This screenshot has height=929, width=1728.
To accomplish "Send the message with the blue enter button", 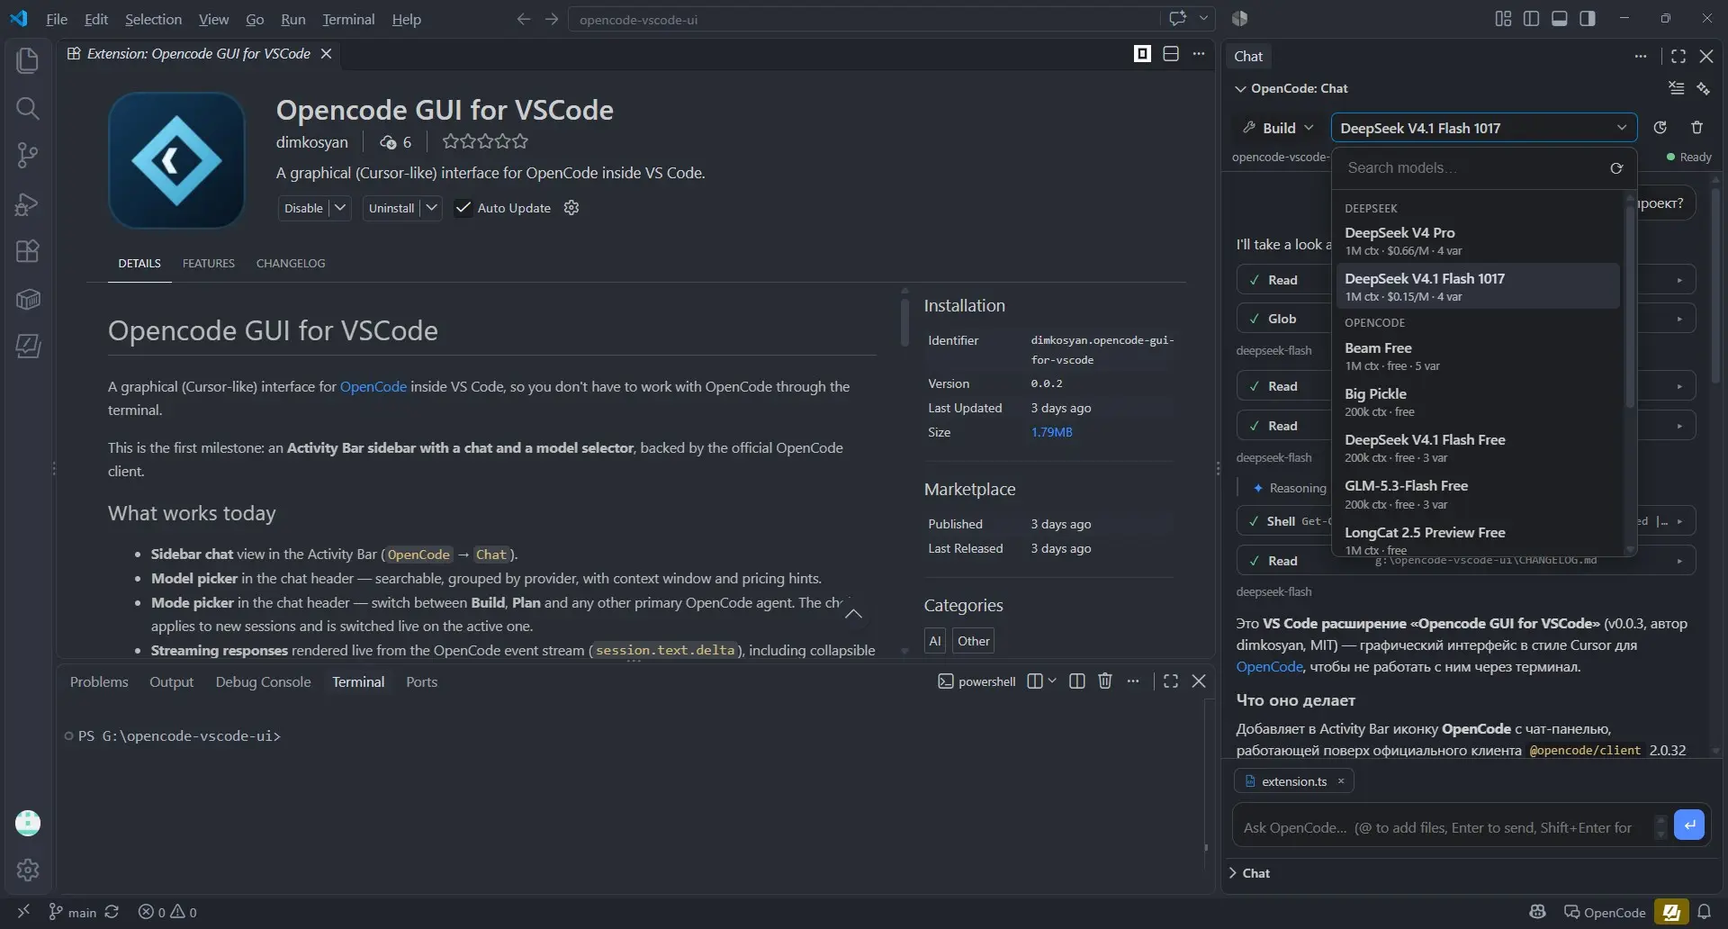I will [1689, 825].
